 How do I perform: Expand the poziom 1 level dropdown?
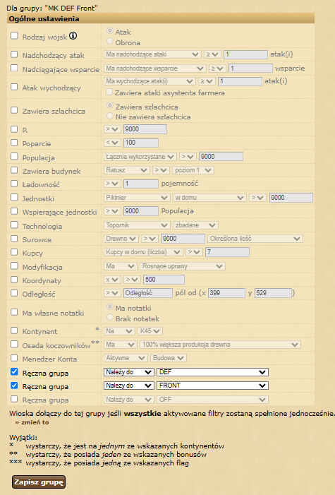pos(193,170)
